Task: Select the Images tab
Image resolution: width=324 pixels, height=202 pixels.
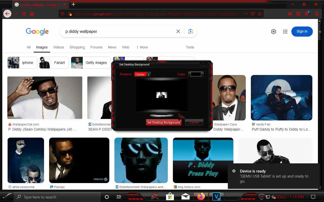Action: pyautogui.click(x=42, y=47)
